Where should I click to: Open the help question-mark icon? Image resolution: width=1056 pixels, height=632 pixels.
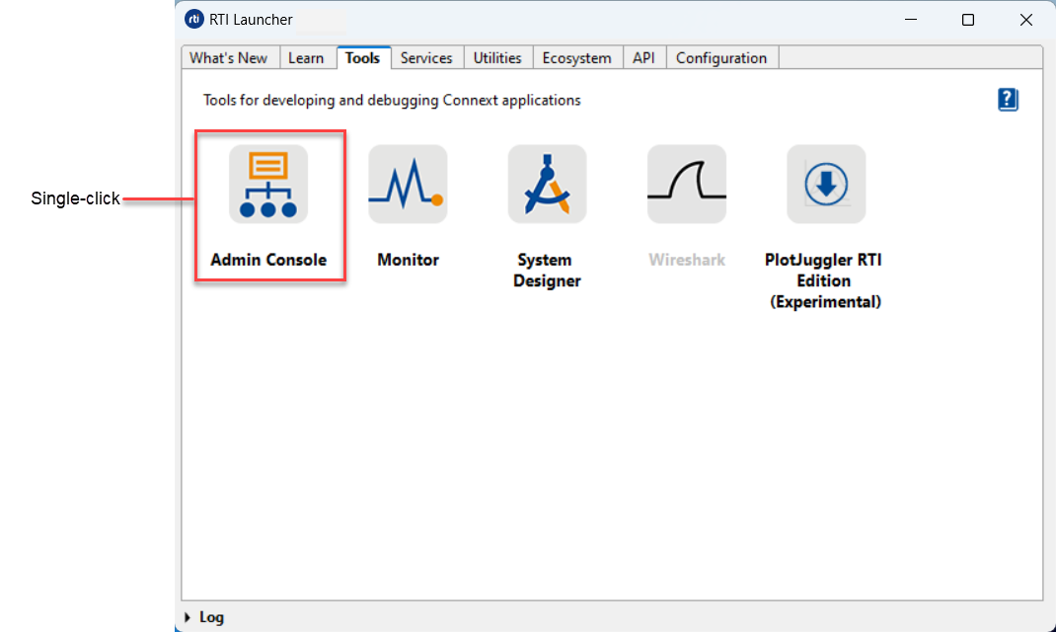1008,100
